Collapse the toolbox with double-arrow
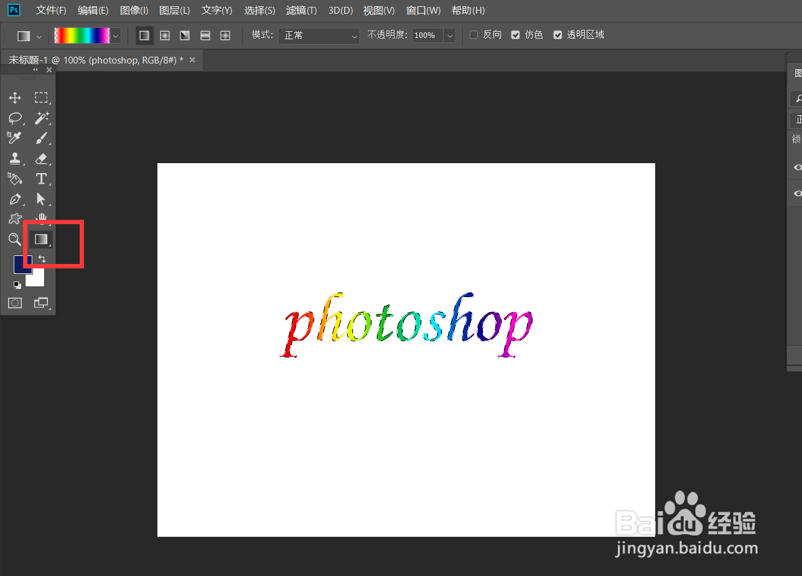This screenshot has width=802, height=576. click(x=35, y=70)
